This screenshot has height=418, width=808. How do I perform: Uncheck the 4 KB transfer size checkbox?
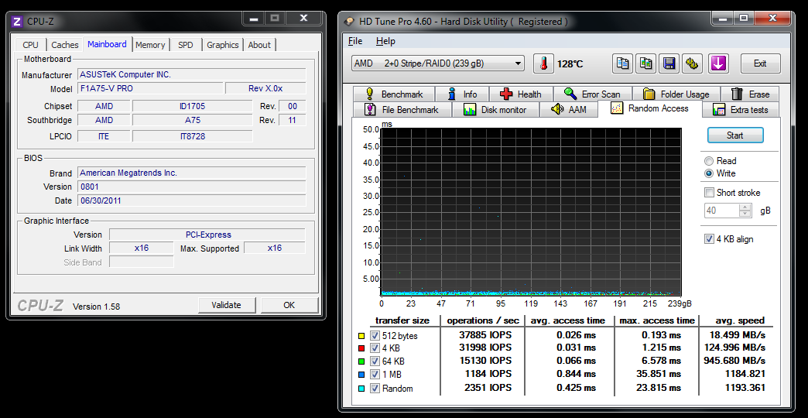pos(375,348)
